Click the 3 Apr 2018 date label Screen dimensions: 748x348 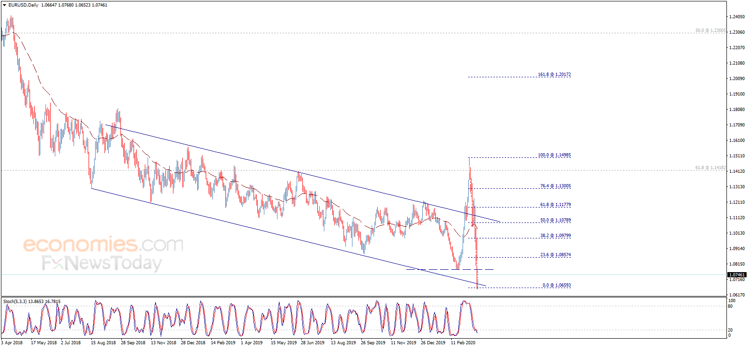[x=12, y=343]
